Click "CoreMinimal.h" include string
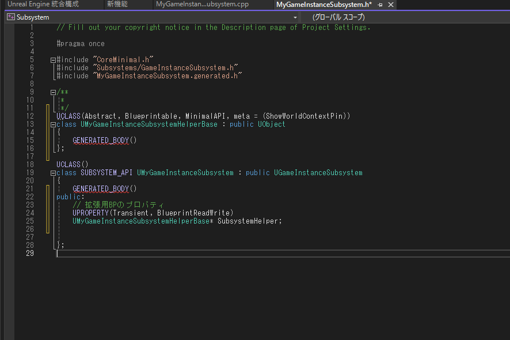This screenshot has height=340, width=510. click(123, 59)
